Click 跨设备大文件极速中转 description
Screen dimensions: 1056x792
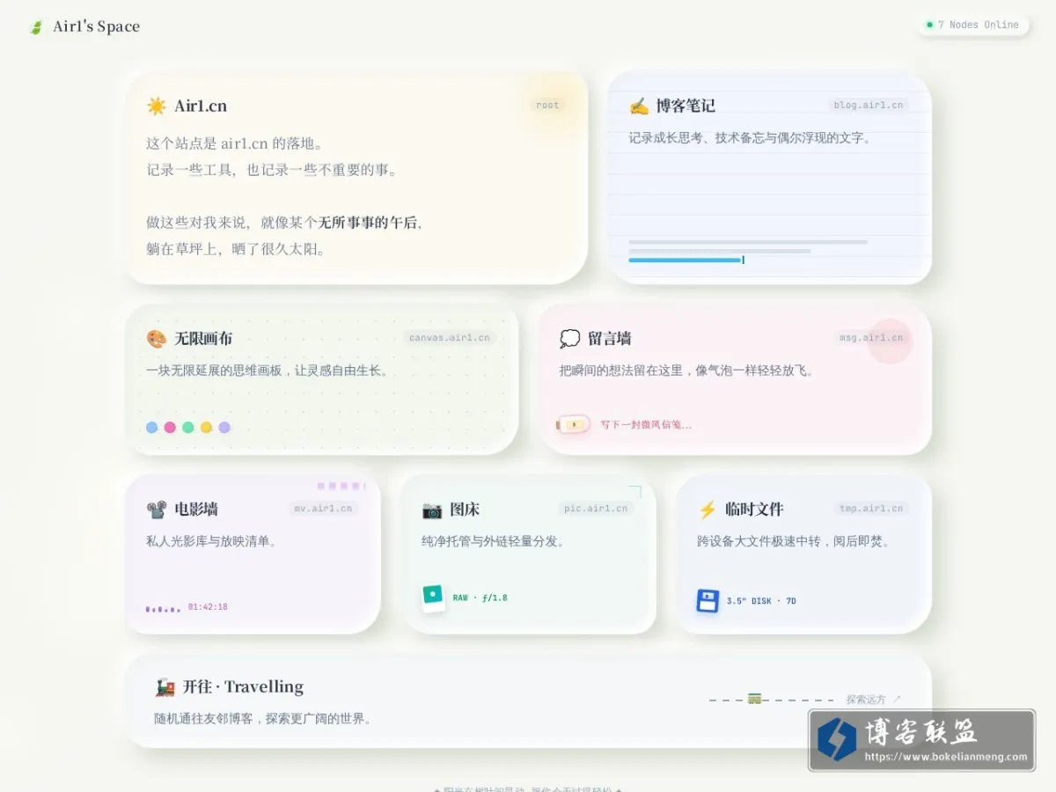pyautogui.click(x=793, y=541)
